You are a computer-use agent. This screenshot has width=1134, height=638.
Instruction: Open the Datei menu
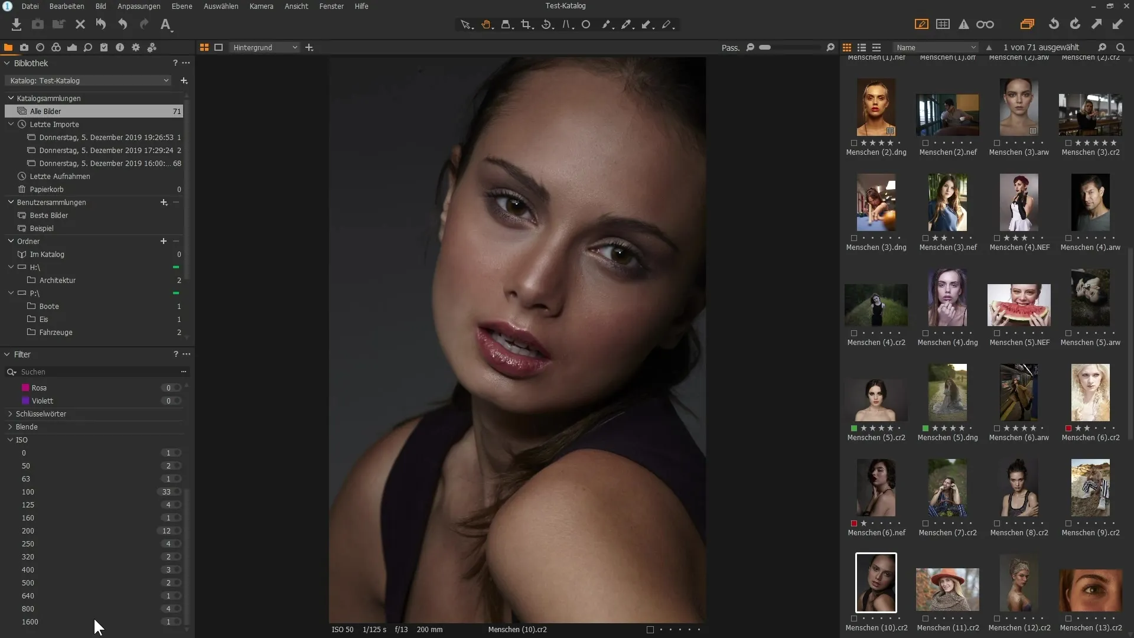(x=30, y=6)
